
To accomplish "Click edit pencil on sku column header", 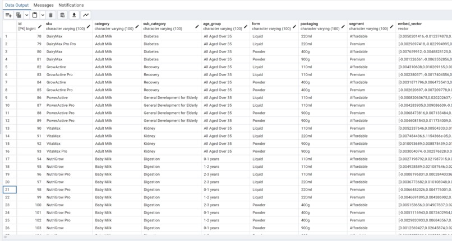I will (x=89, y=26).
